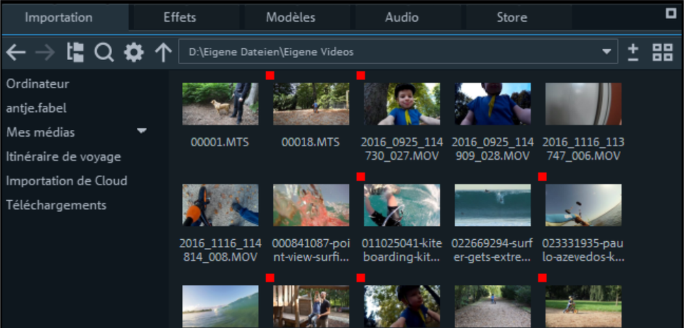684x328 pixels.
Task: Open media pool settings gear icon
Action: click(x=133, y=53)
